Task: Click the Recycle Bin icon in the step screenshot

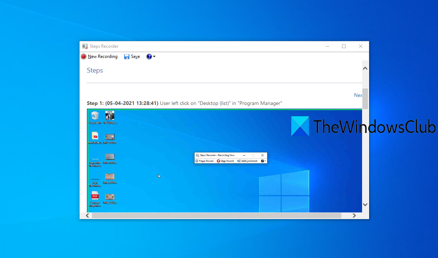Action: coord(95,118)
